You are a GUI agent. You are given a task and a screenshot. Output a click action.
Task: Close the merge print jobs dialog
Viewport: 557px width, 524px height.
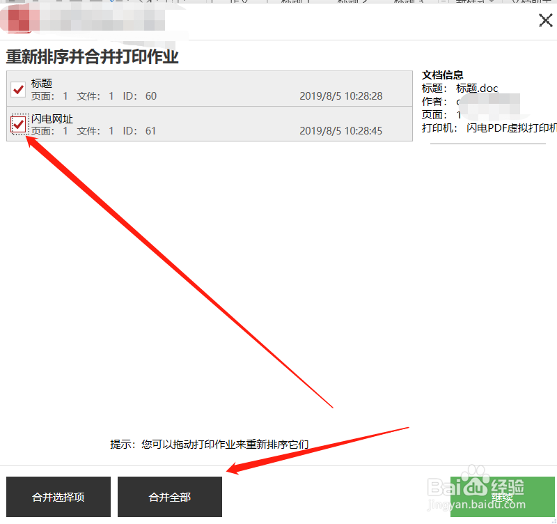[546, 20]
